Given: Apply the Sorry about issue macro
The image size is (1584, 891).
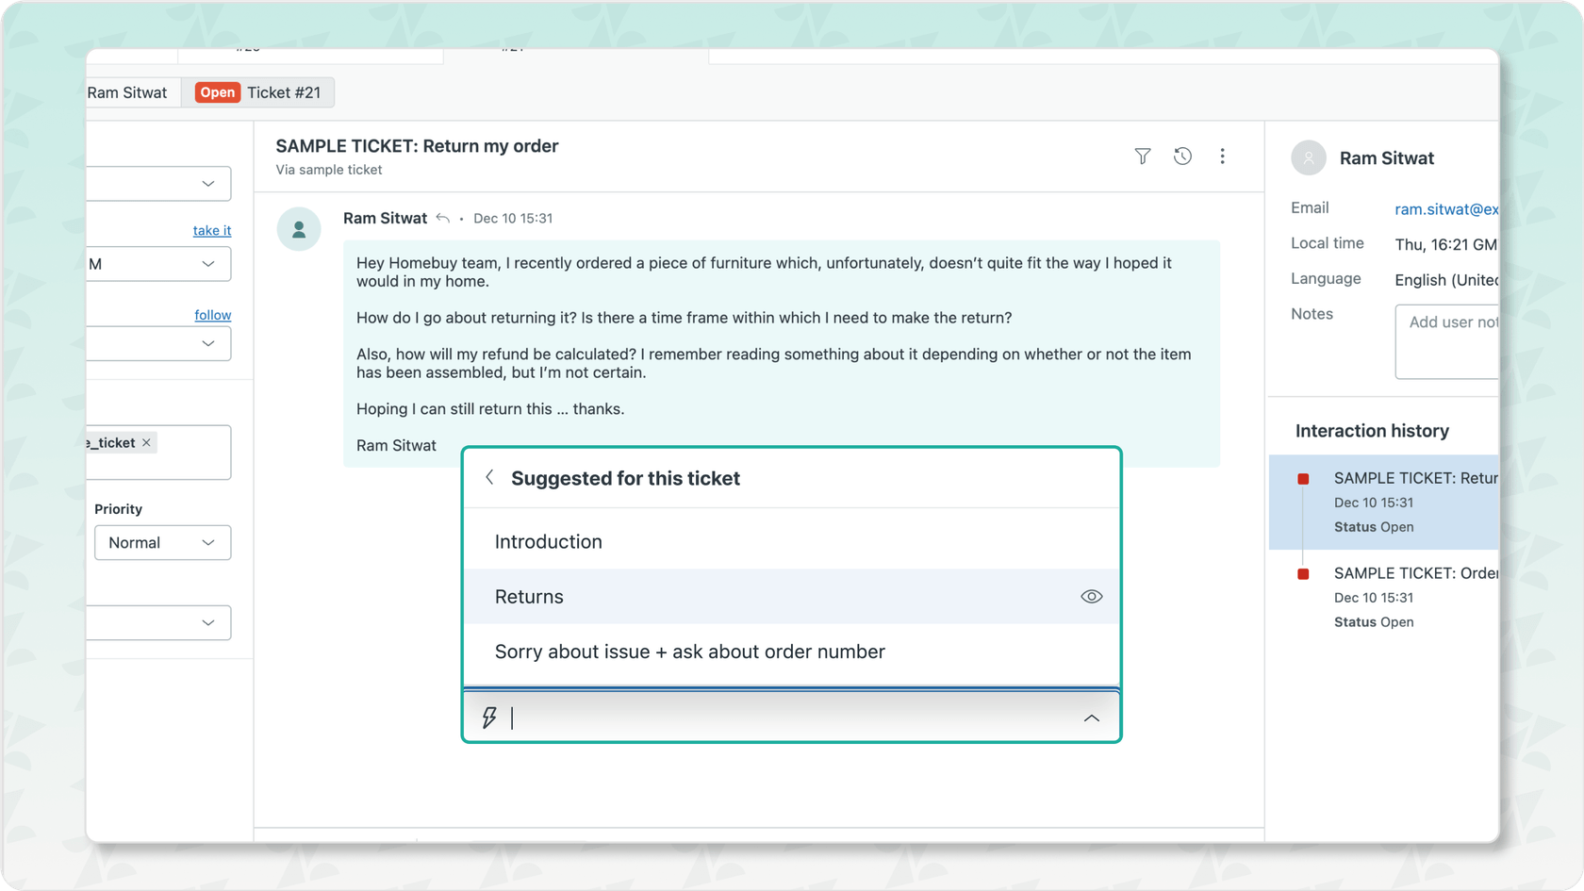Looking at the screenshot, I should coord(689,651).
